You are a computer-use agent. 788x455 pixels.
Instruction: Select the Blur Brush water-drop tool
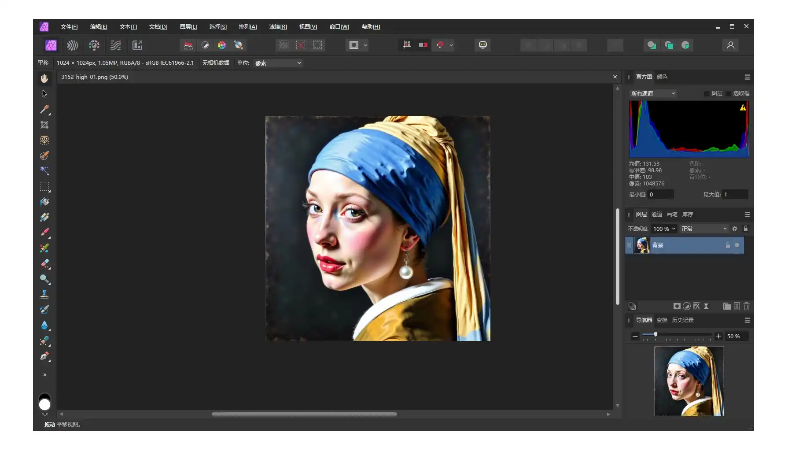[44, 326]
